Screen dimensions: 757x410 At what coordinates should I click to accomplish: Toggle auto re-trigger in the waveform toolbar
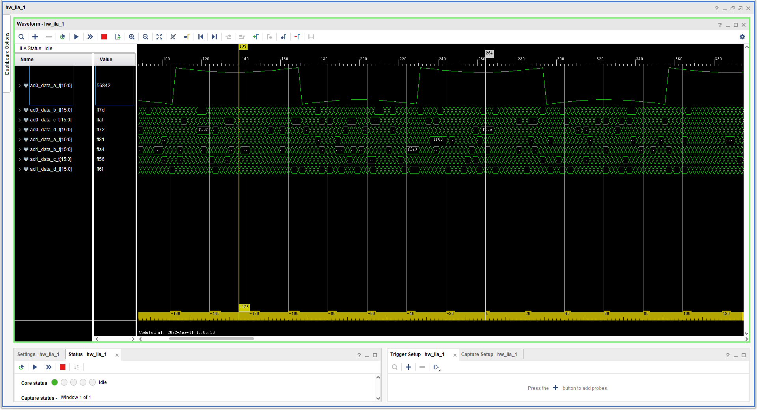(x=62, y=37)
